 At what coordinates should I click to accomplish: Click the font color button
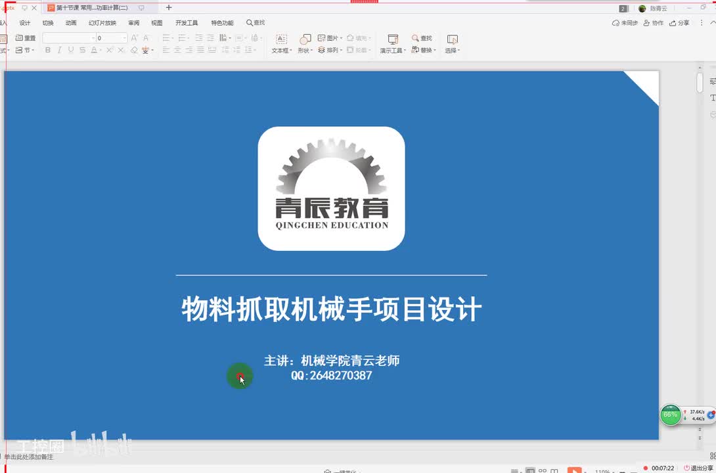(94, 50)
